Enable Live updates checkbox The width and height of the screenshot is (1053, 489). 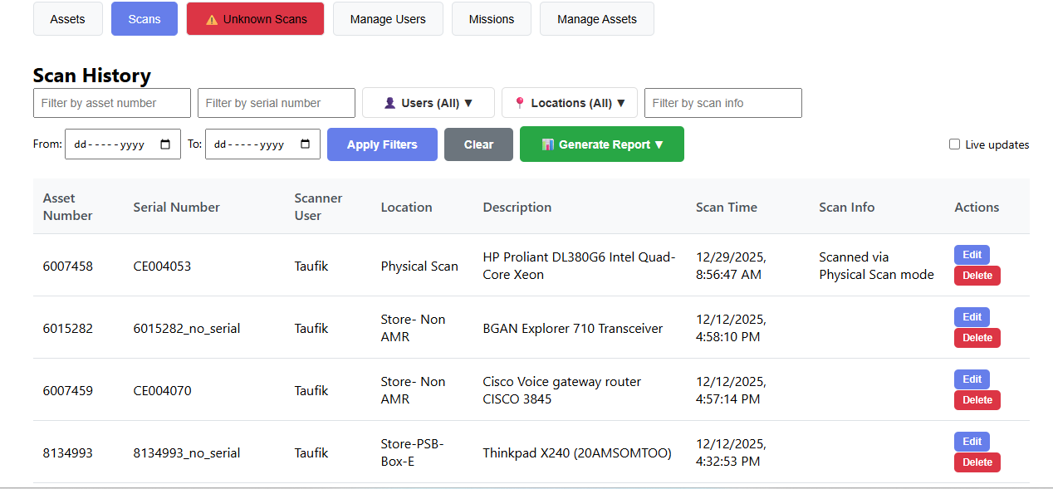click(954, 144)
